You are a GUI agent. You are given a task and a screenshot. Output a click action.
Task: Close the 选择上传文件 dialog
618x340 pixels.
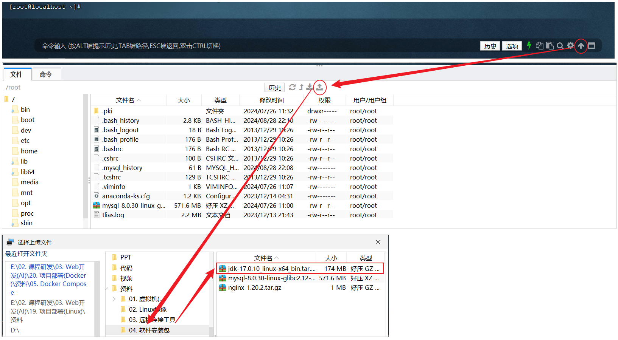pos(378,242)
